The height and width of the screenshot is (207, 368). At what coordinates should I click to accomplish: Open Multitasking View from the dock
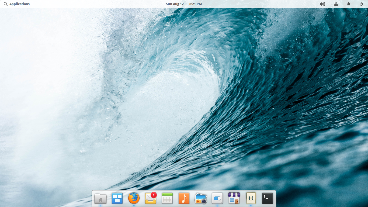click(x=117, y=199)
